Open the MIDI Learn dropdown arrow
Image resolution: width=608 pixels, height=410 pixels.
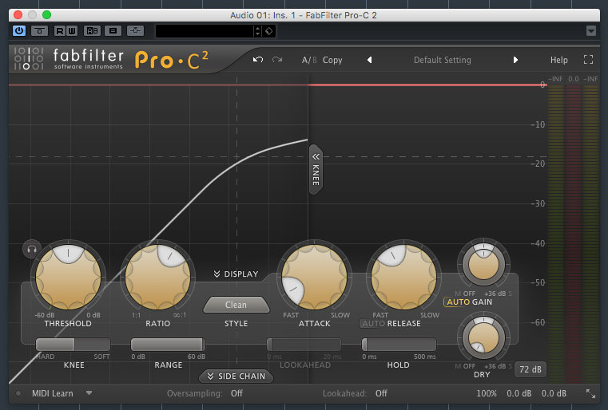[89, 393]
